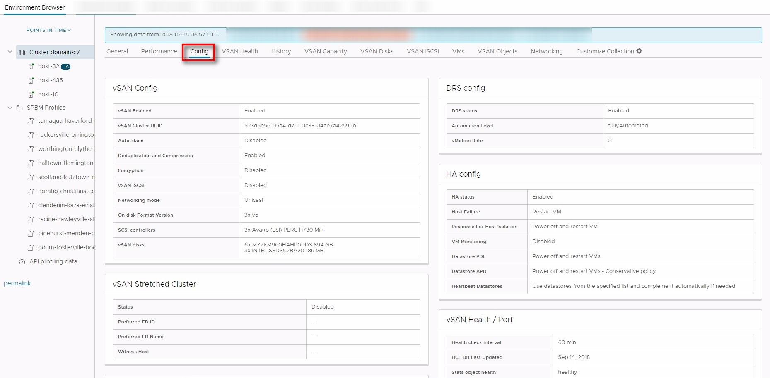Click the tamaqua-haverford profile icon
Viewport: 770px width, 378px height.
31,121
